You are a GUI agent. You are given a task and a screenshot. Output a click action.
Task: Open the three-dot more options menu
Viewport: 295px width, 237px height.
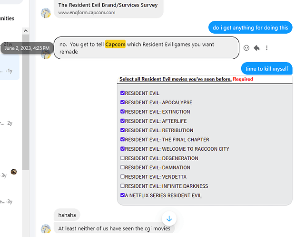pos(267,48)
